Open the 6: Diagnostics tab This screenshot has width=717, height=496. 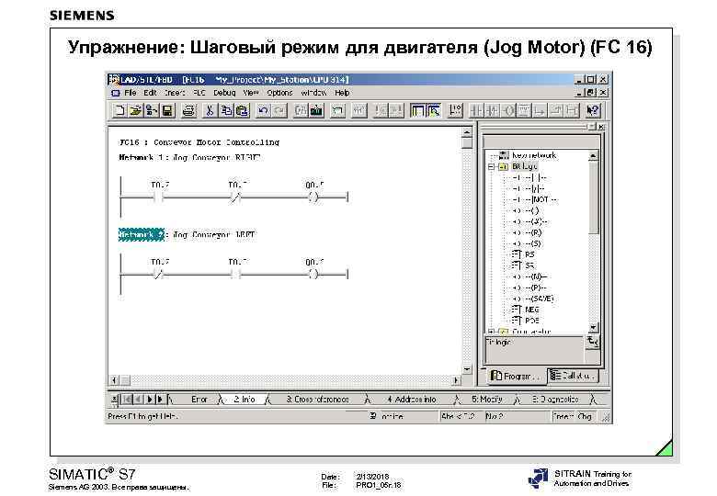click(555, 400)
